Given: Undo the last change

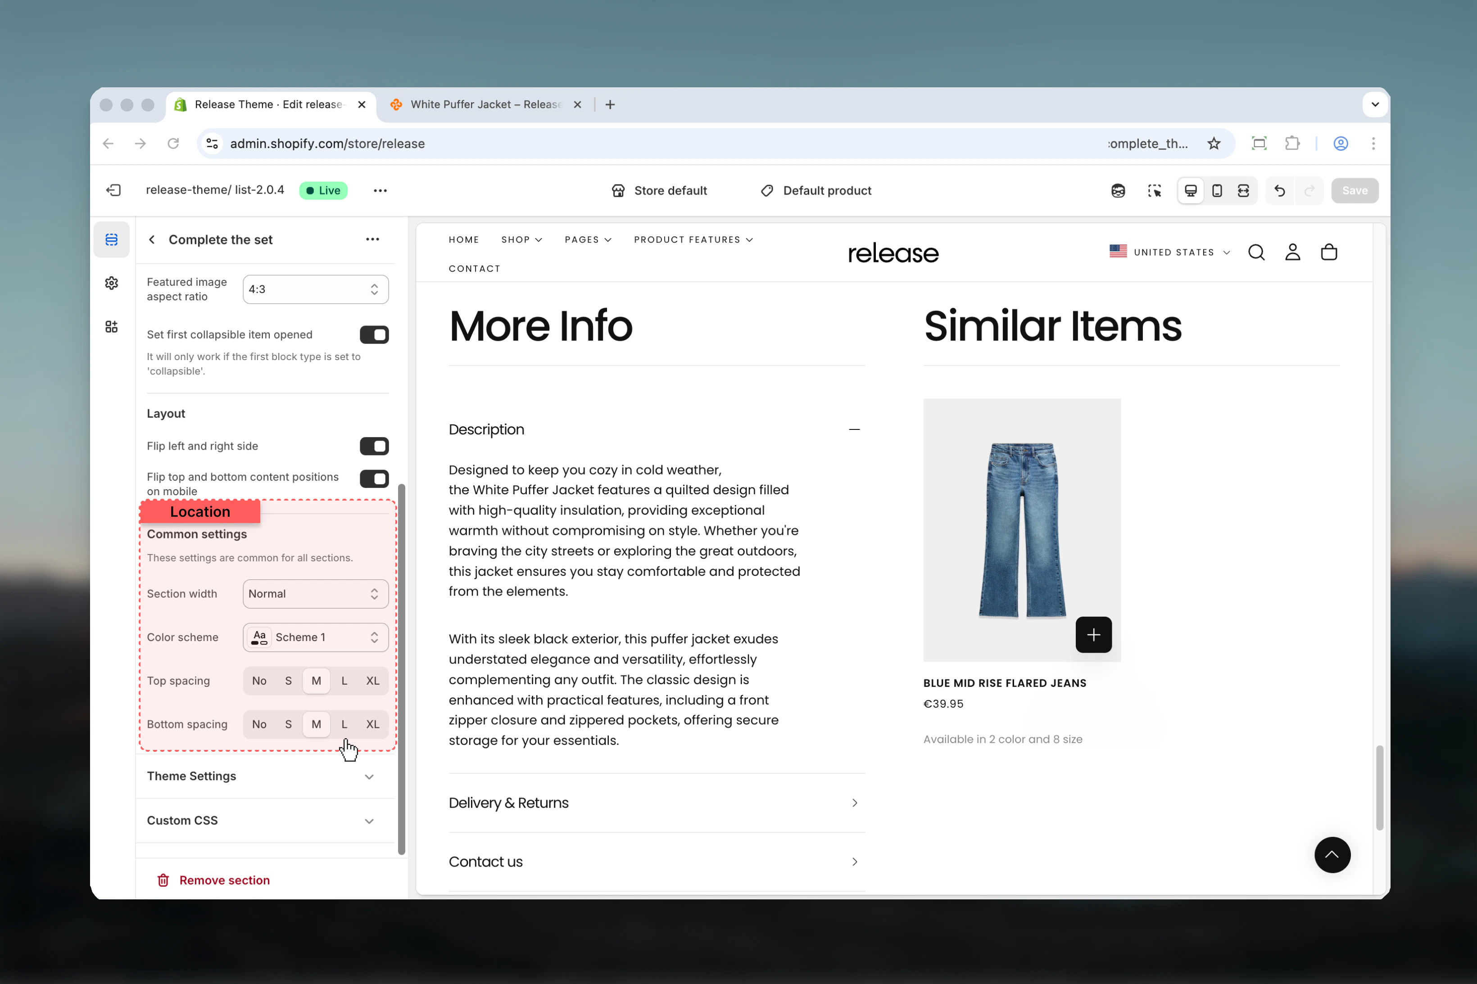Looking at the screenshot, I should (1279, 191).
